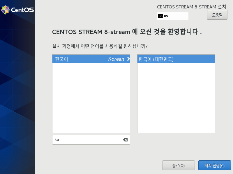
Task: Select the 한국어 Korean language row
Action: [x=91, y=59]
